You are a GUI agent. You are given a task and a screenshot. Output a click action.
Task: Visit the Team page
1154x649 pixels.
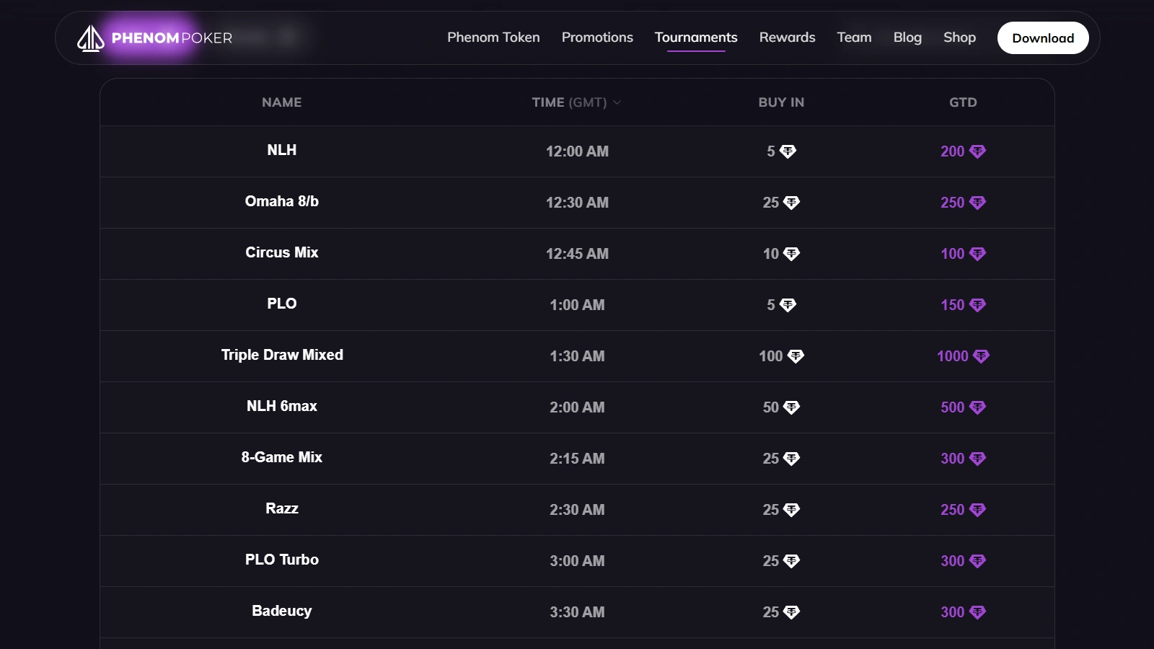point(854,37)
